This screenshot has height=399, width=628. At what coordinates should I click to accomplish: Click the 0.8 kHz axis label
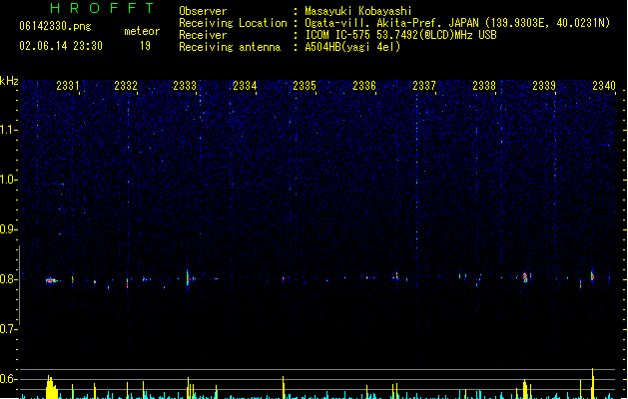[x=8, y=279]
